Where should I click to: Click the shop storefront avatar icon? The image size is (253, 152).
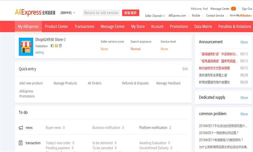(x=26, y=47)
